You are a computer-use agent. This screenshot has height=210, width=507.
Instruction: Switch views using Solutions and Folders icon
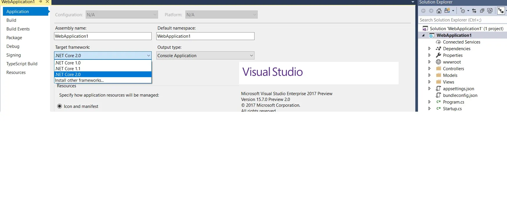click(447, 11)
